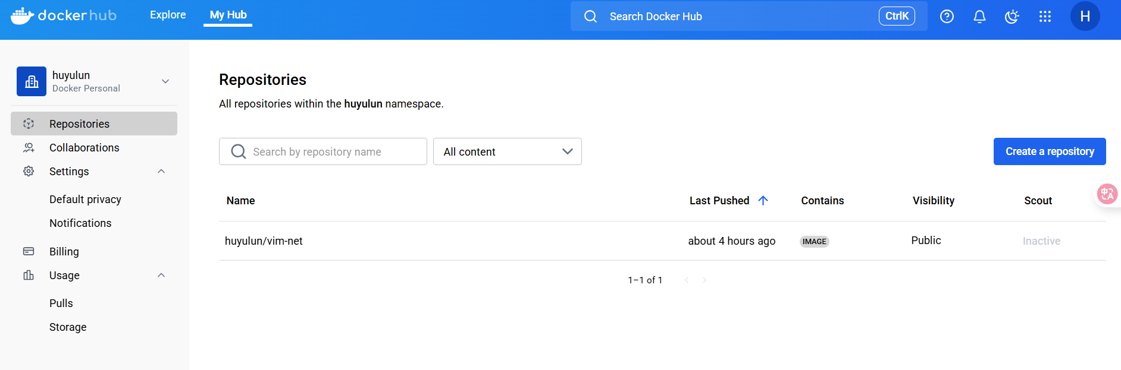Image resolution: width=1121 pixels, height=370 pixels.
Task: Focus the Search by repository name field
Action: click(x=323, y=151)
